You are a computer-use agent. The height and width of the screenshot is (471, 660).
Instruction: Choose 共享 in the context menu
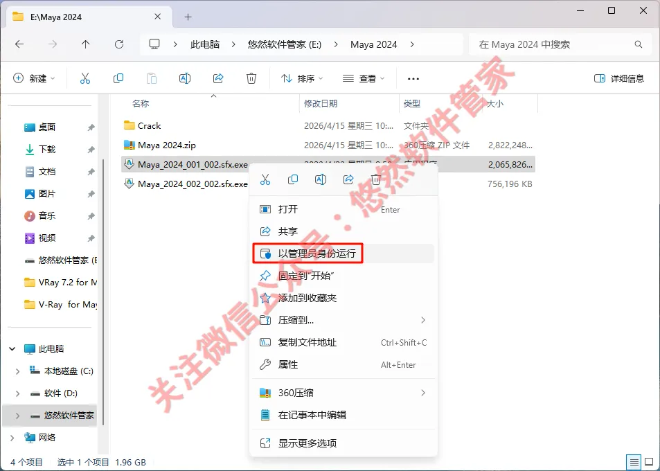[x=343, y=231]
